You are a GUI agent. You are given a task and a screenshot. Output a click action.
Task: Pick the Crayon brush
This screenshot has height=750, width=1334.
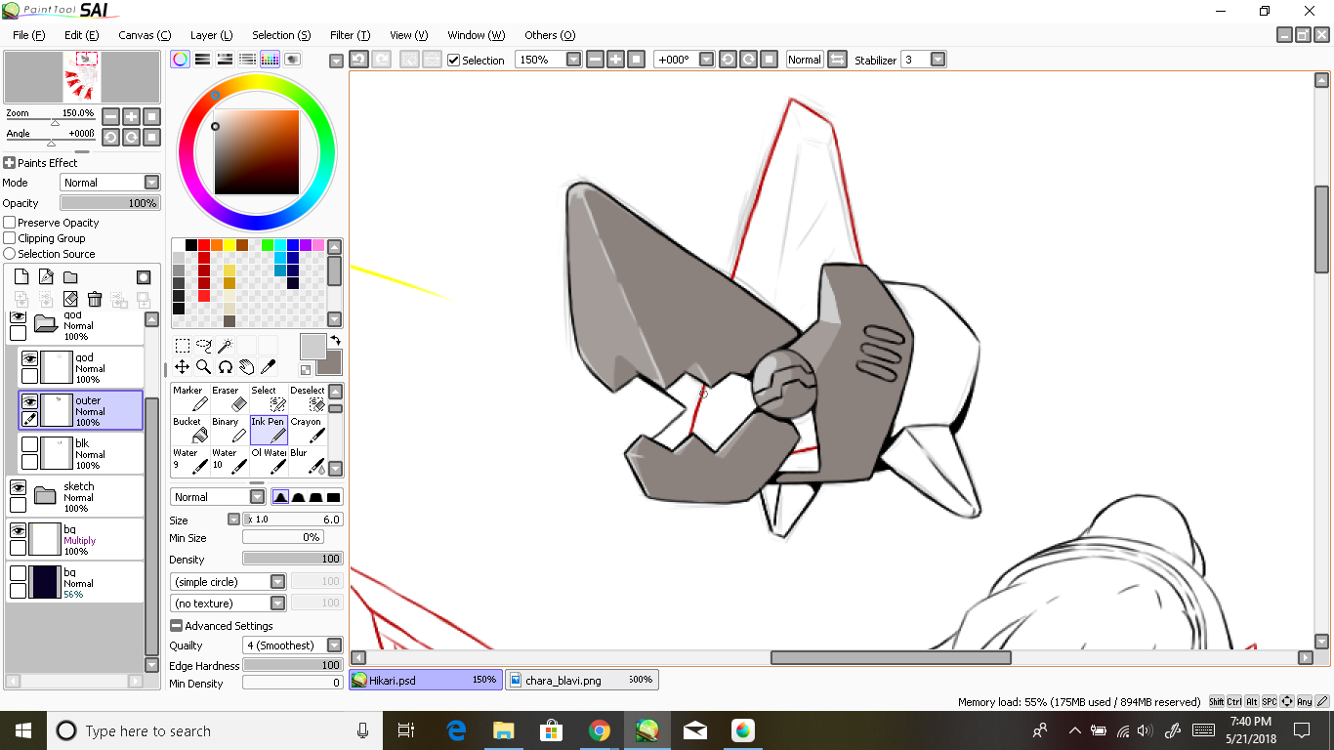click(308, 430)
